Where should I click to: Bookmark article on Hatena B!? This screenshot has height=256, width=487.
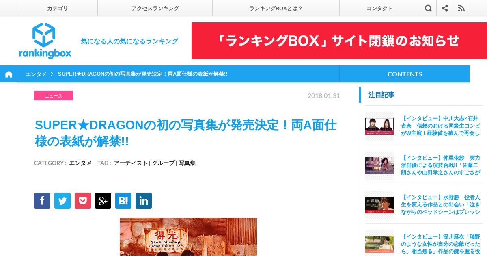click(123, 201)
